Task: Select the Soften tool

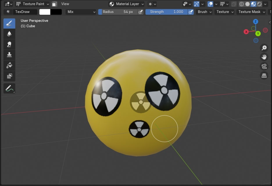Action: tap(9, 34)
